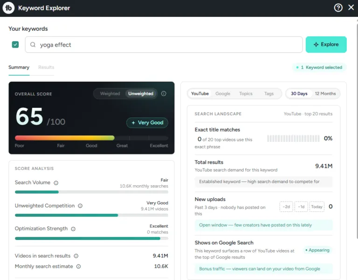This screenshot has width=358, height=280.
Task: Select the Tags tab
Action: click(268, 93)
